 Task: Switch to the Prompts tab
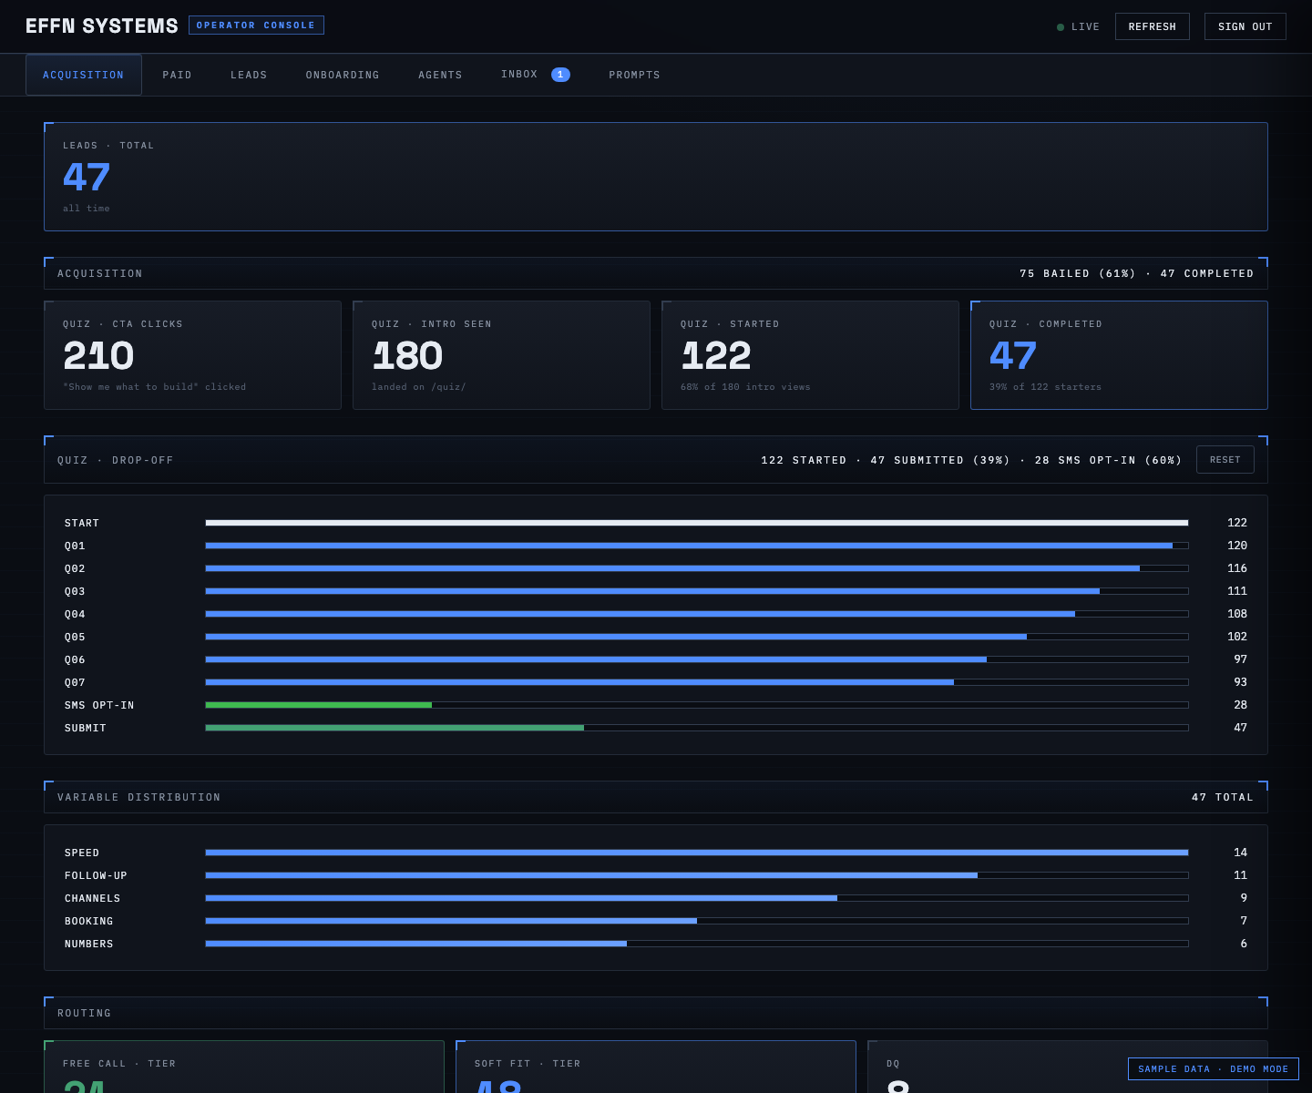pyautogui.click(x=634, y=75)
